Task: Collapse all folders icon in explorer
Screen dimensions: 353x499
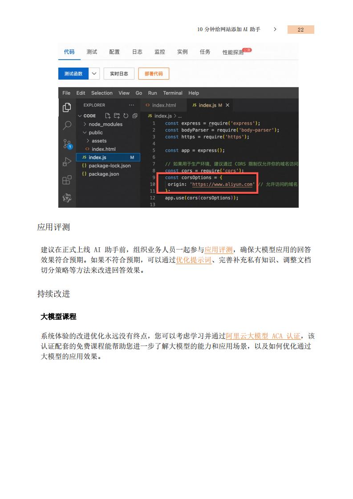Action: click(135, 116)
